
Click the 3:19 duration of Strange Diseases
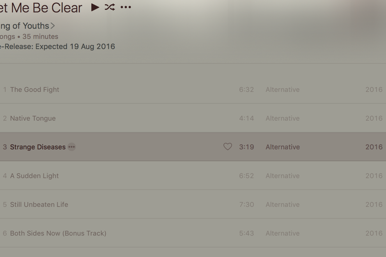246,147
